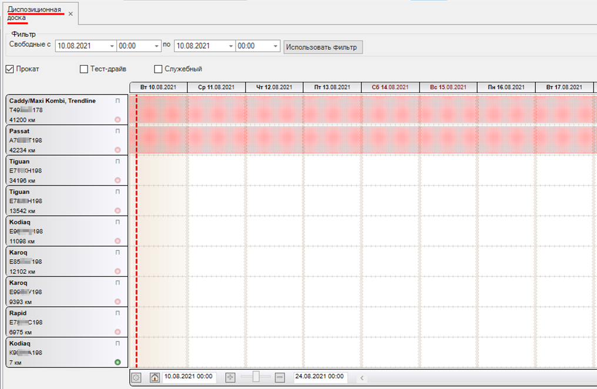Click the 24.08.2021 00:00 end date field
The image size is (597, 389).
(320, 377)
